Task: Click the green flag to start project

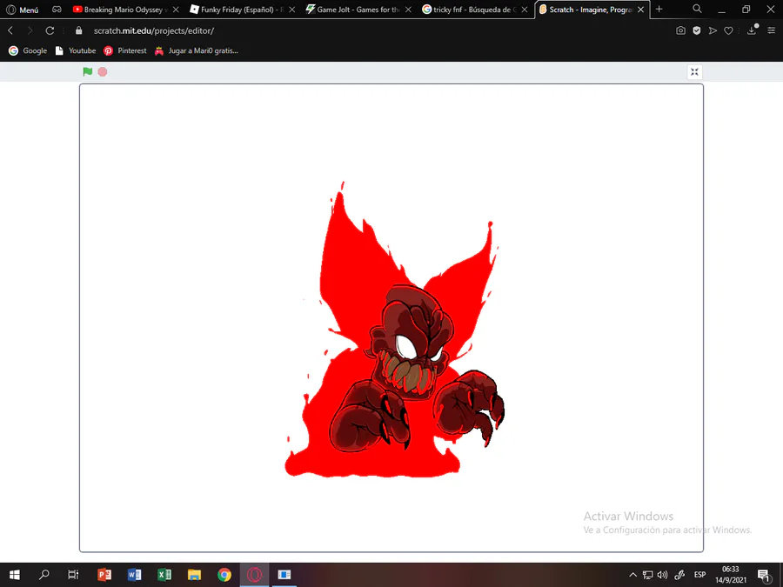Action: pyautogui.click(x=87, y=72)
